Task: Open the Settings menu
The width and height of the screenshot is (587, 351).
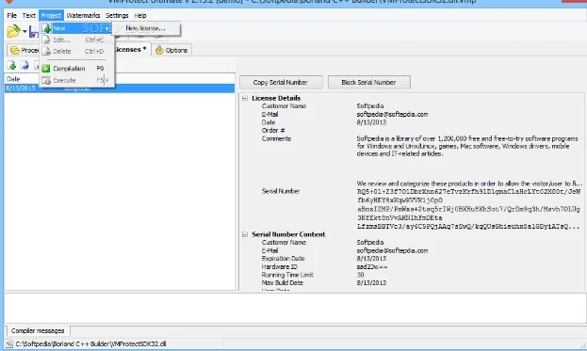Action: tap(117, 15)
